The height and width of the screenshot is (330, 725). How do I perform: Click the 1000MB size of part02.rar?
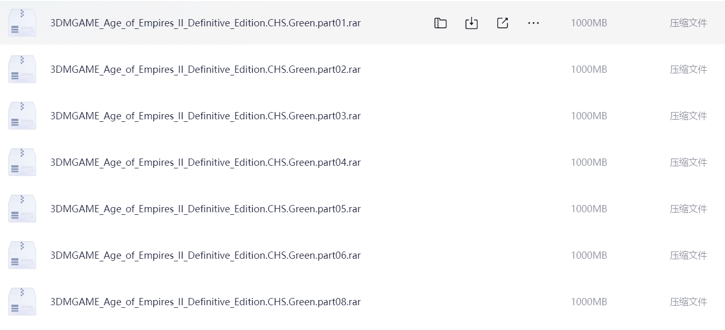589,69
